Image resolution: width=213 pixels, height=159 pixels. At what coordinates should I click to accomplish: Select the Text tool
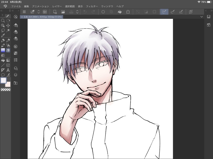[8, 70]
